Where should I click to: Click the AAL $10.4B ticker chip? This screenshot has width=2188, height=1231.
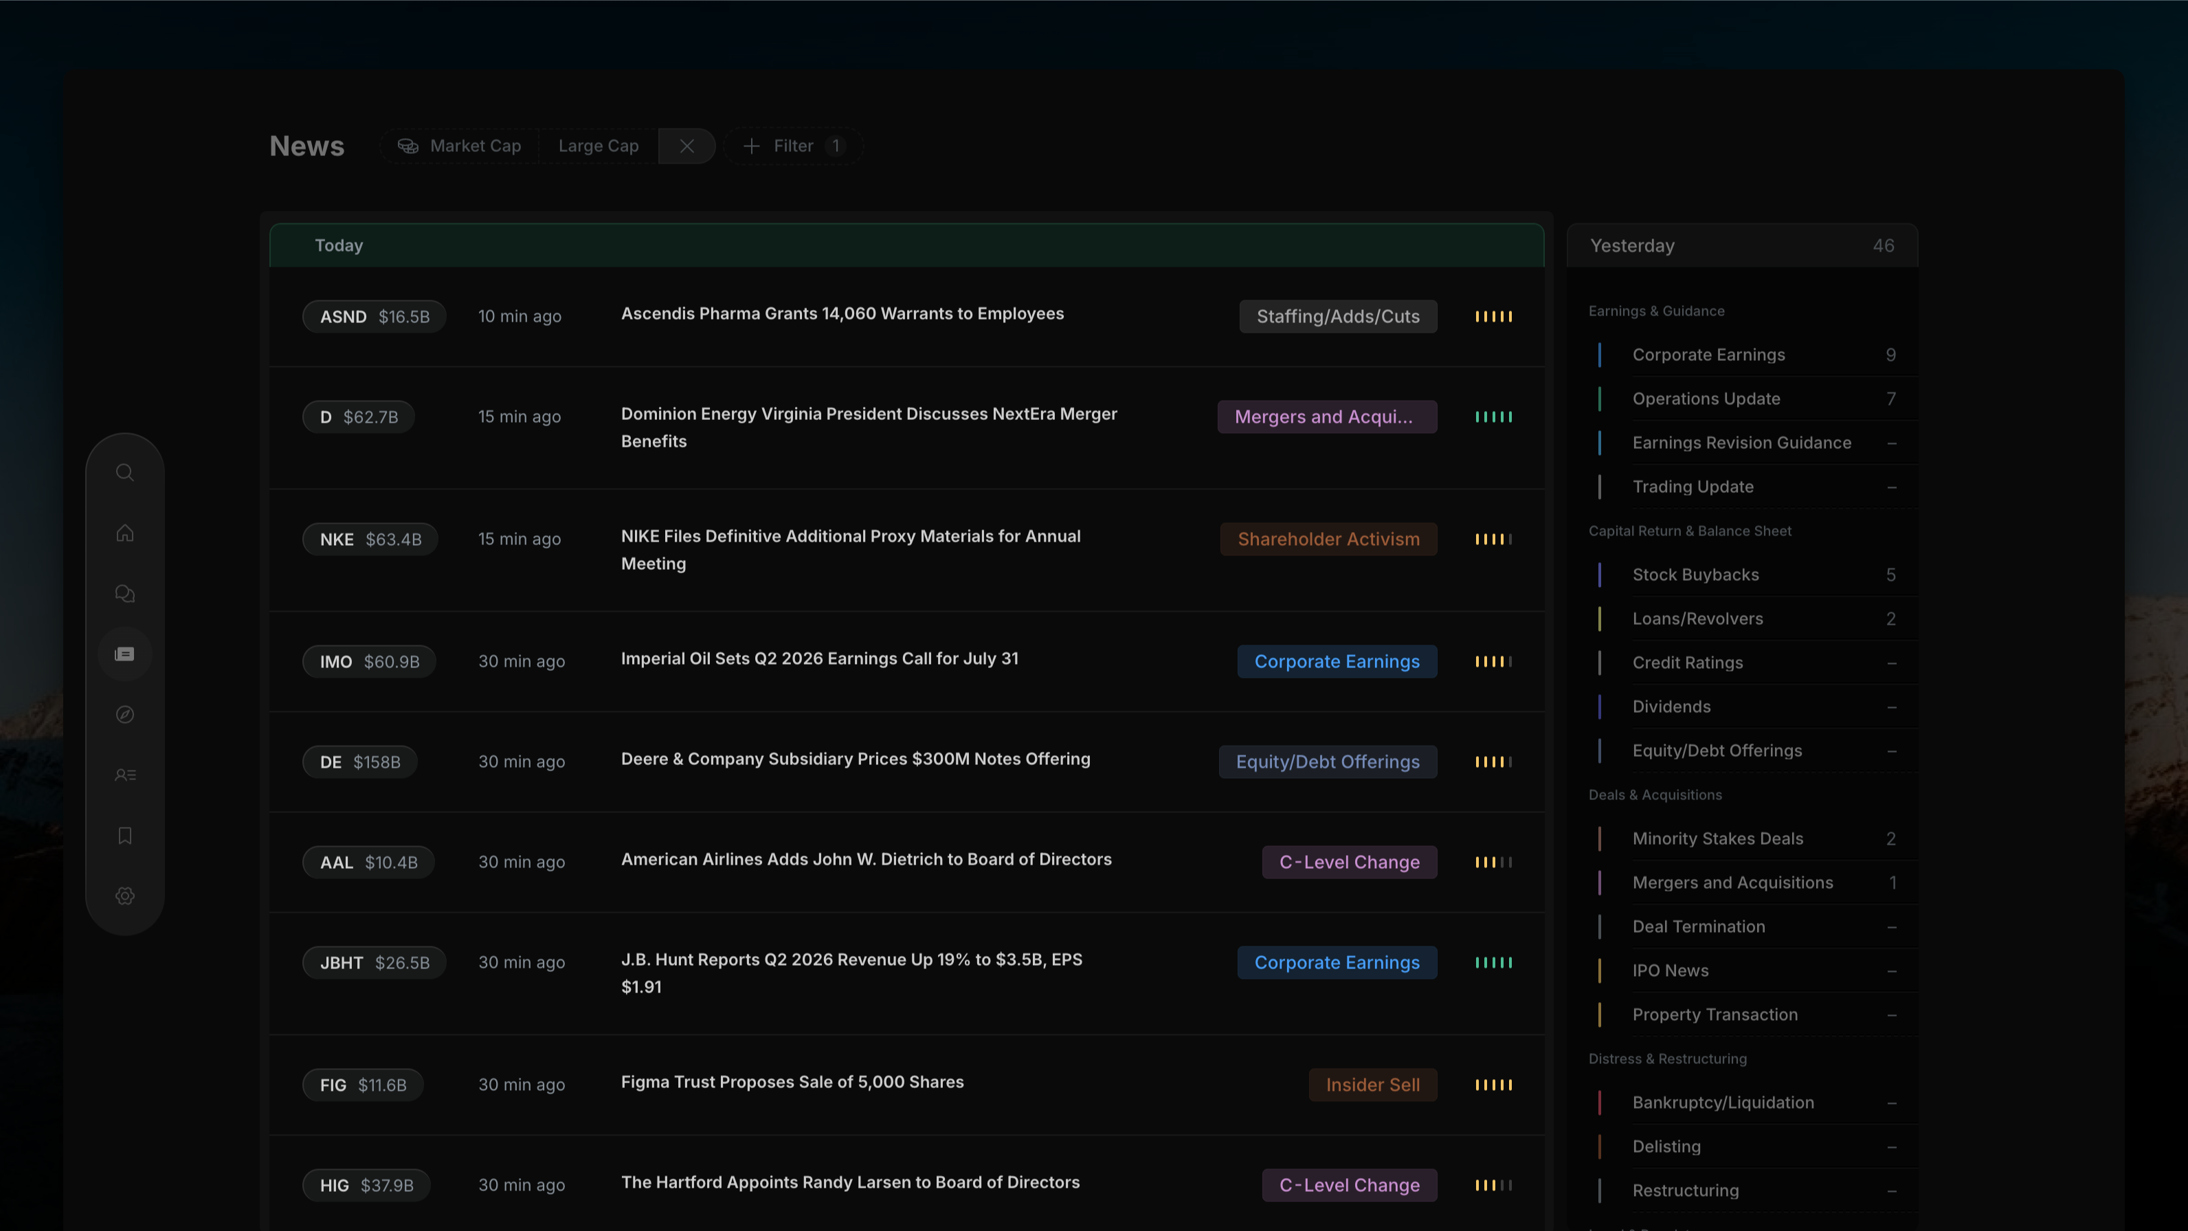368,863
